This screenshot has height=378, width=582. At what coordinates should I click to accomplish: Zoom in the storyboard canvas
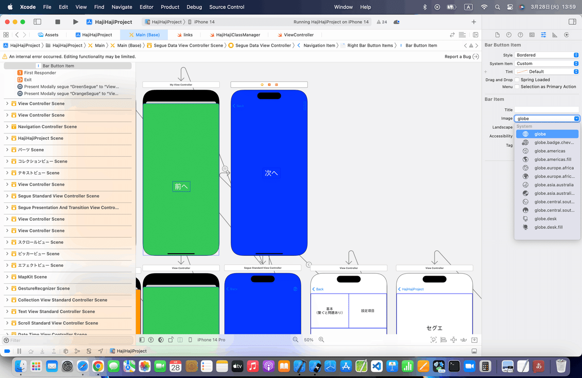(x=321, y=340)
